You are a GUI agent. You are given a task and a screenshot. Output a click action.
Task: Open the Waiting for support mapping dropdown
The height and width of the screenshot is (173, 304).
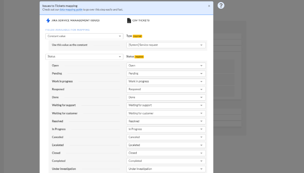(166, 105)
